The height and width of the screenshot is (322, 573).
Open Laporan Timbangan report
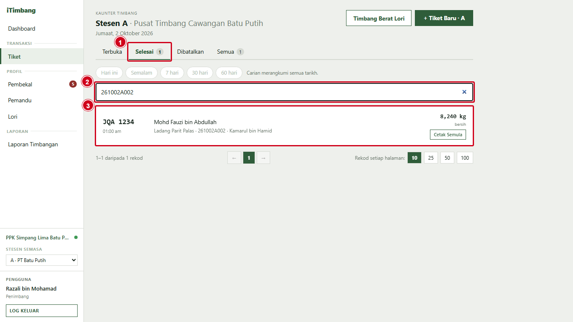coord(42,144)
